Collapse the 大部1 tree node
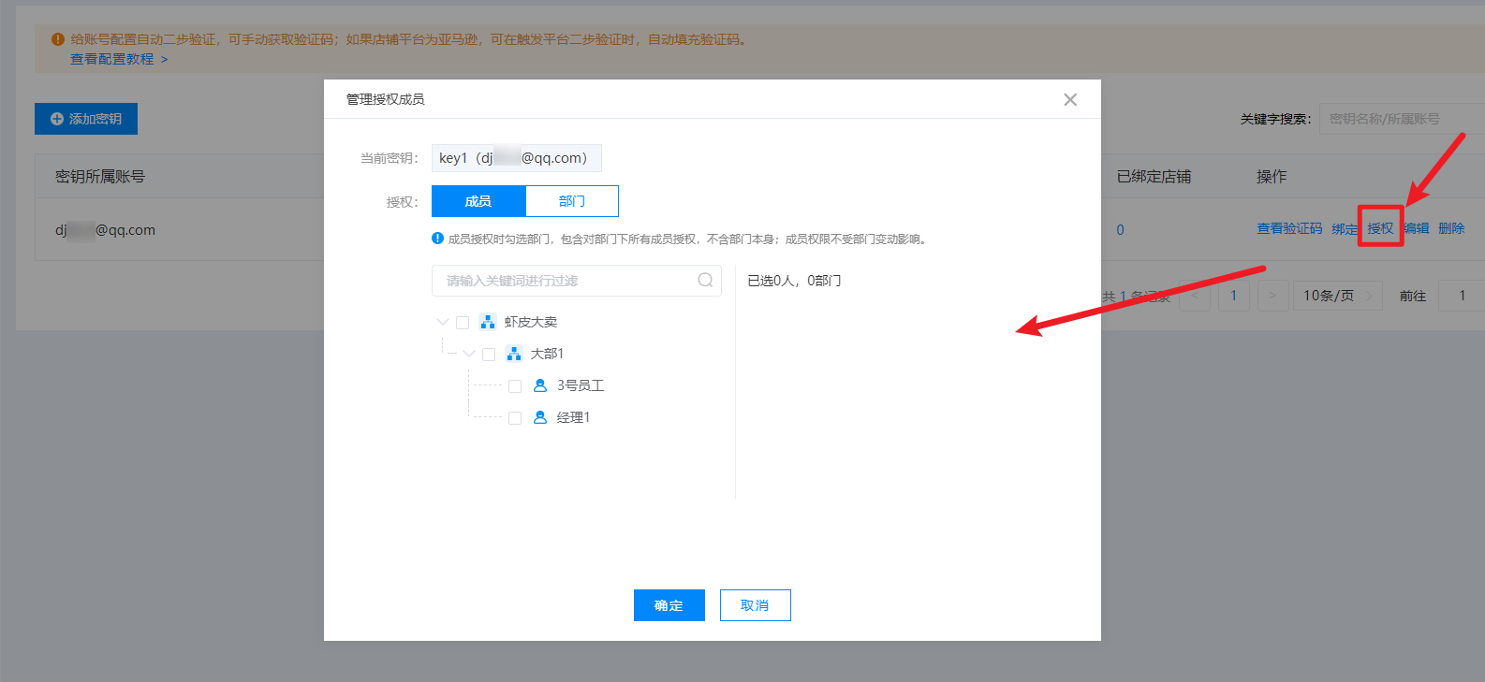1485x682 pixels. pyautogui.click(x=469, y=354)
